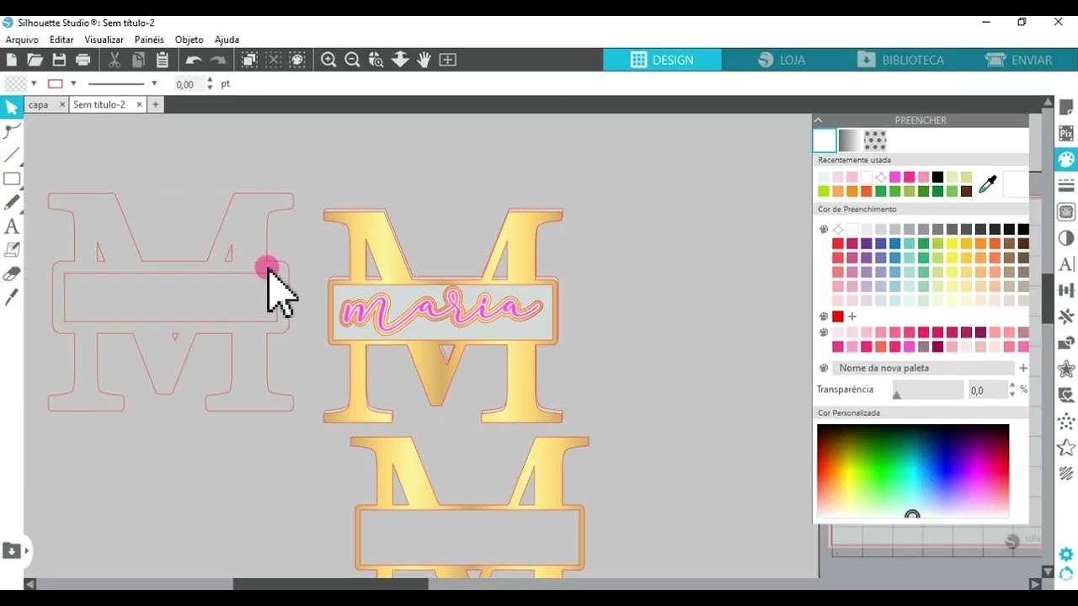Open the ENVIAR send screen
Image resolution: width=1078 pixels, height=606 pixels.
pos(1019,60)
